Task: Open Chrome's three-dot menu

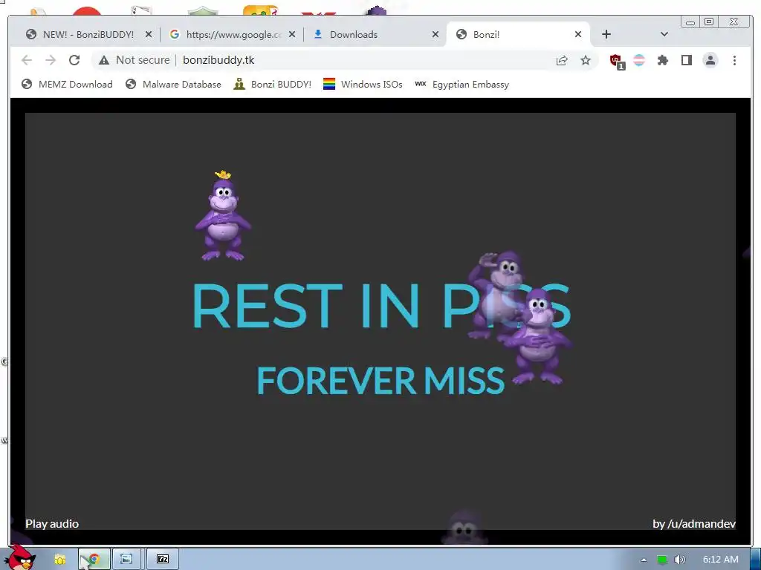Action: pos(734,60)
